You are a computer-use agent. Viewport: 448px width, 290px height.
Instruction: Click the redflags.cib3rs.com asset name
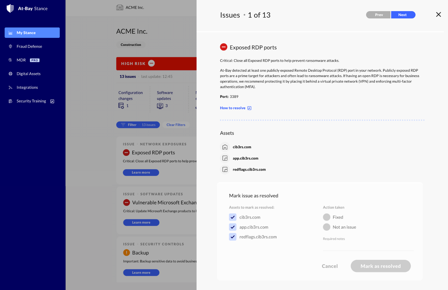click(249, 170)
